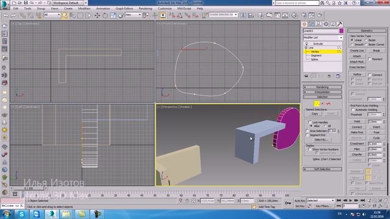
Task: Click the 0 / 100 time slider
Action: pos(29,189)
